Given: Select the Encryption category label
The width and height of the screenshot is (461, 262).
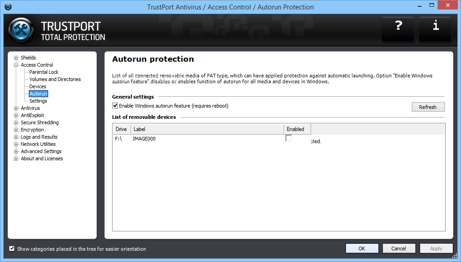Looking at the screenshot, I should 32,130.
